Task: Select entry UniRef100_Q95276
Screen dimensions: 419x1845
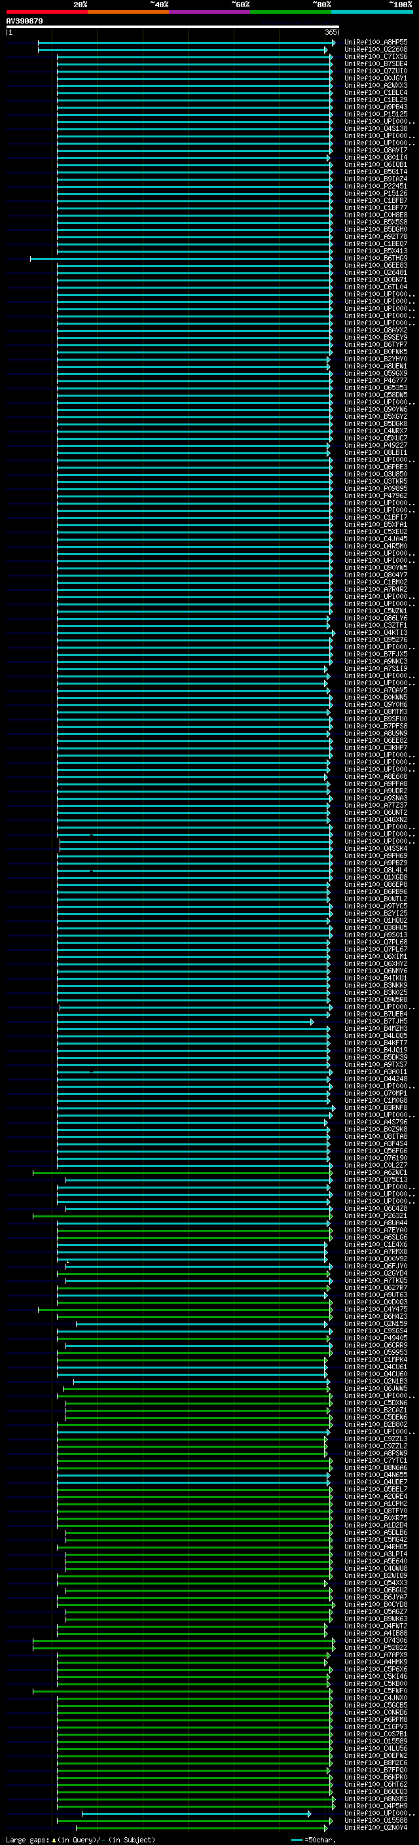Action: tap(376, 639)
